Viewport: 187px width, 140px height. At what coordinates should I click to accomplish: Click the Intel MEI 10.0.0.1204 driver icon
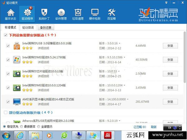(x=17, y=88)
